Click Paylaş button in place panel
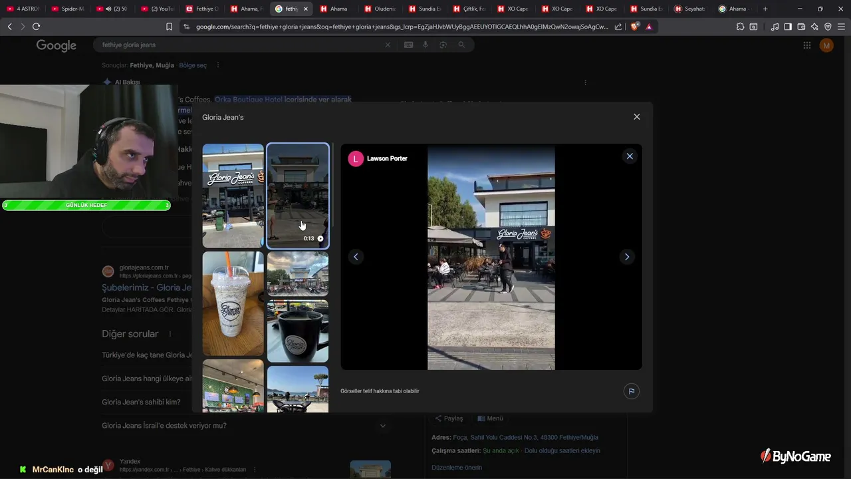851x479 pixels. tap(449, 418)
